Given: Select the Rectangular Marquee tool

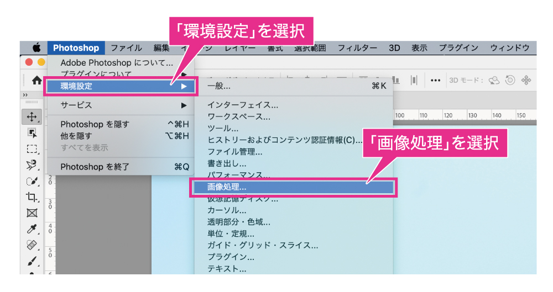Looking at the screenshot, I should click(32, 149).
